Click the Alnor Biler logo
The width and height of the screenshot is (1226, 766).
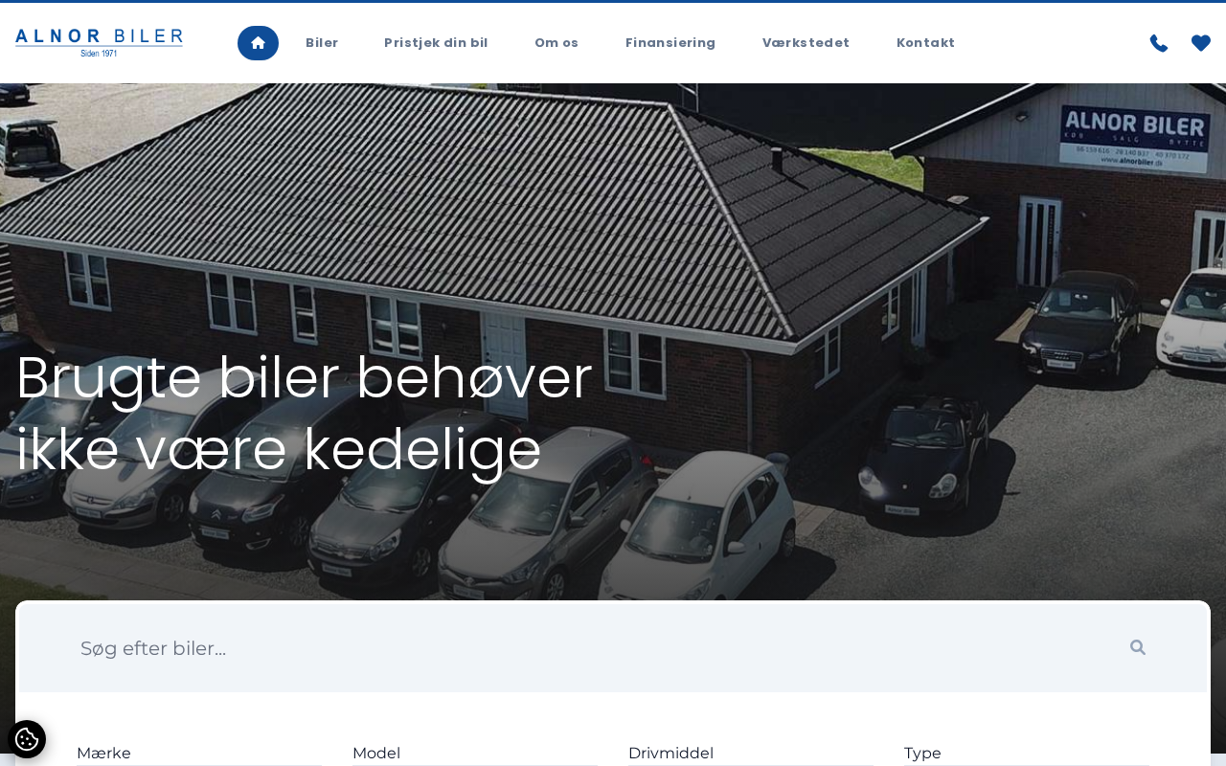pos(99,43)
